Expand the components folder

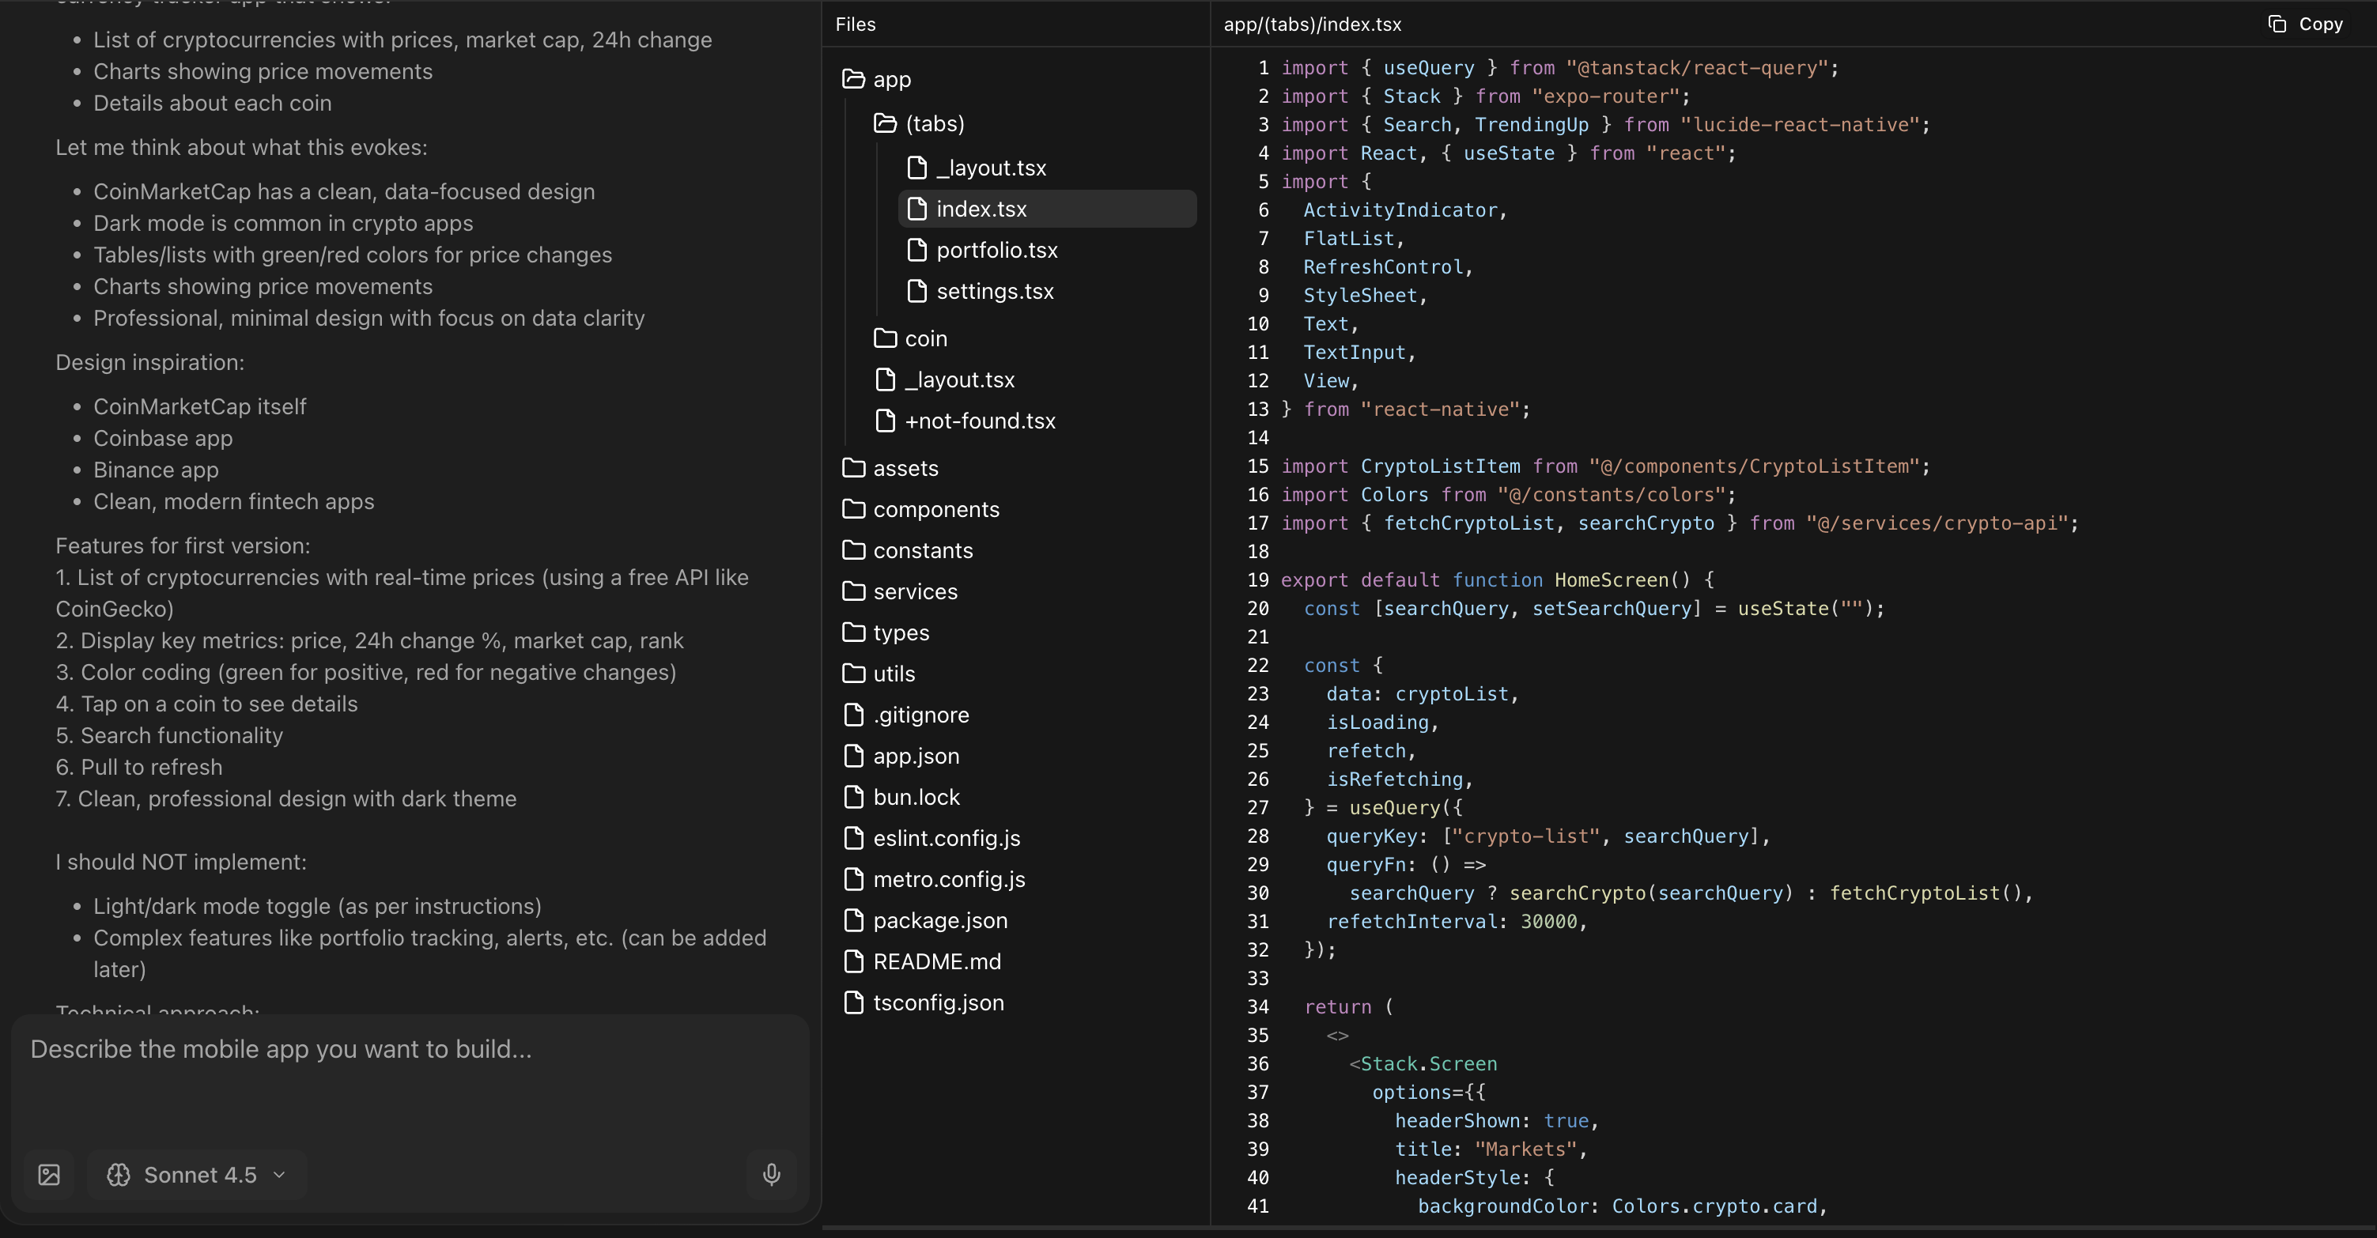click(x=935, y=509)
